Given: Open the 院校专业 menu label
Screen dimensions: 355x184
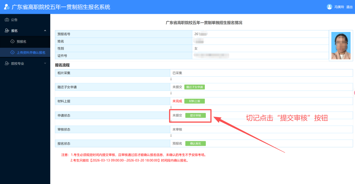Looking at the screenshot, I should [x=18, y=64].
